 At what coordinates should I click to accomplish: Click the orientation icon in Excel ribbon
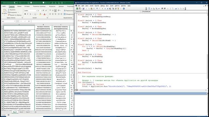[59, 10]
